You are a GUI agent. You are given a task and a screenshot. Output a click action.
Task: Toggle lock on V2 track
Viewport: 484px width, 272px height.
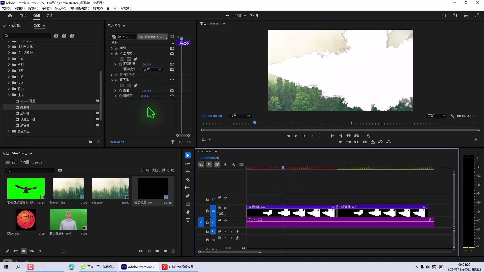point(207,211)
